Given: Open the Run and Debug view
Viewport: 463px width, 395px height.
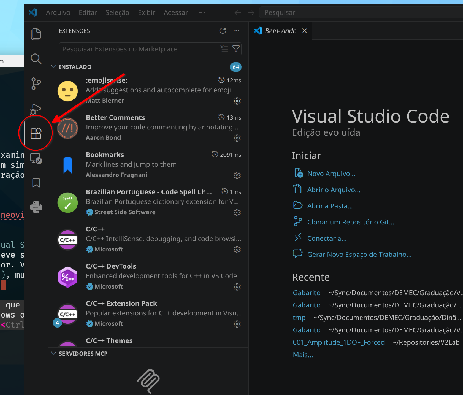Looking at the screenshot, I should click(36, 109).
